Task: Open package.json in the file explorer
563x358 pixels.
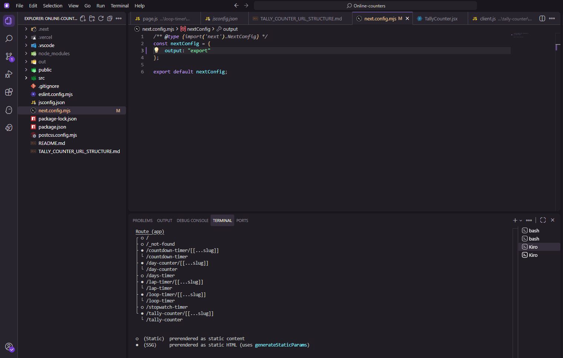Action: coord(52,127)
